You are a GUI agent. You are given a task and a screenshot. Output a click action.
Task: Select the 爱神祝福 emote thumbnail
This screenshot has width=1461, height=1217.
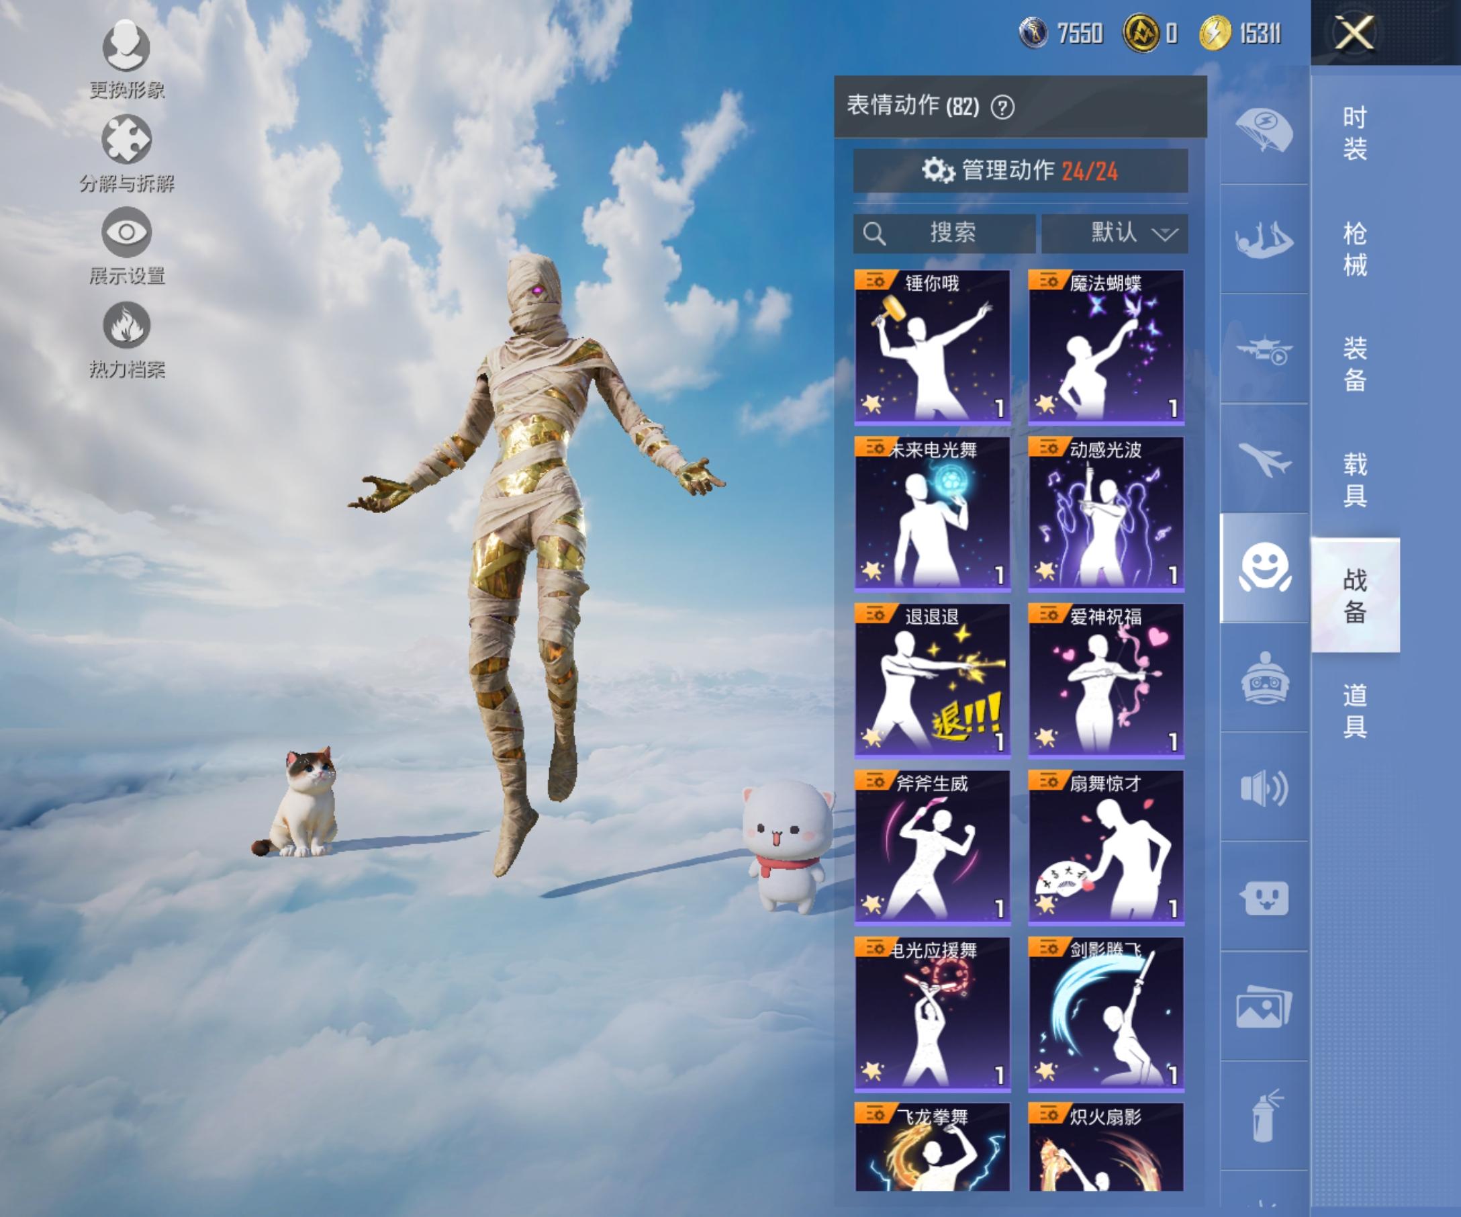click(x=1106, y=680)
